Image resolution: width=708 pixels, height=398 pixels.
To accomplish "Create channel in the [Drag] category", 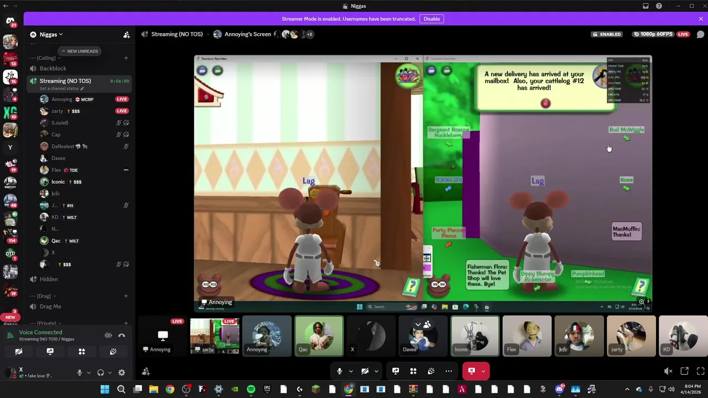I will 126,296.
